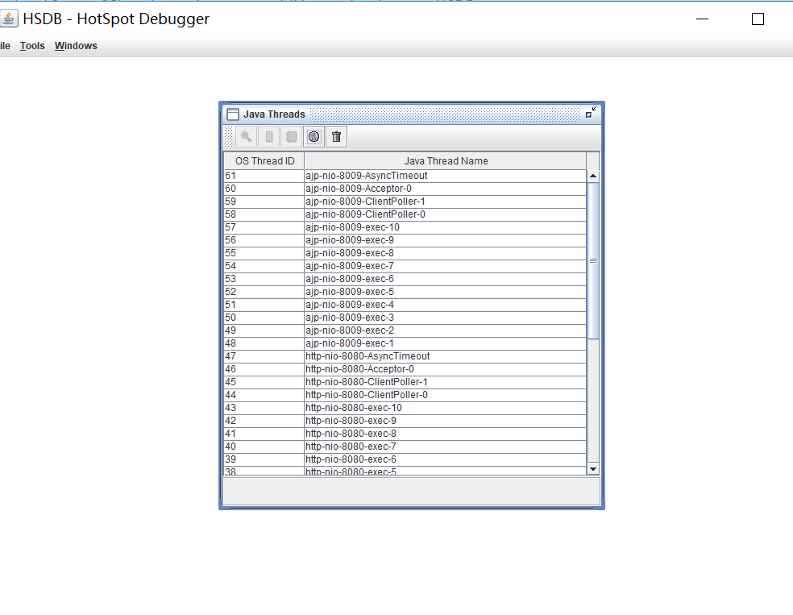
Task: Select thread ajp-nio-8009-exec-1
Action: (446, 343)
